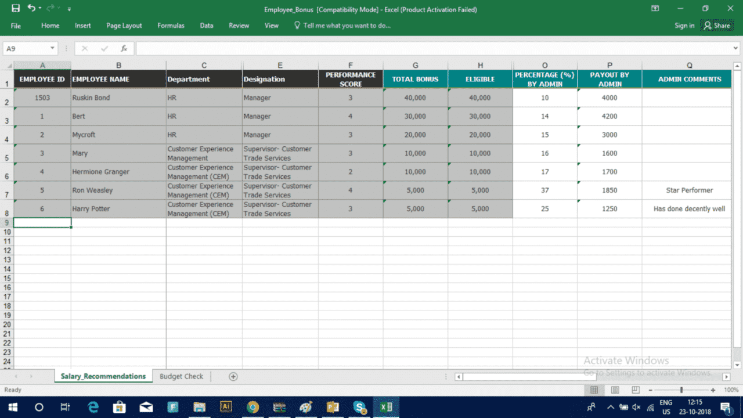The height and width of the screenshot is (418, 743).
Task: Add a new sheet with plus icon
Action: coord(233,376)
